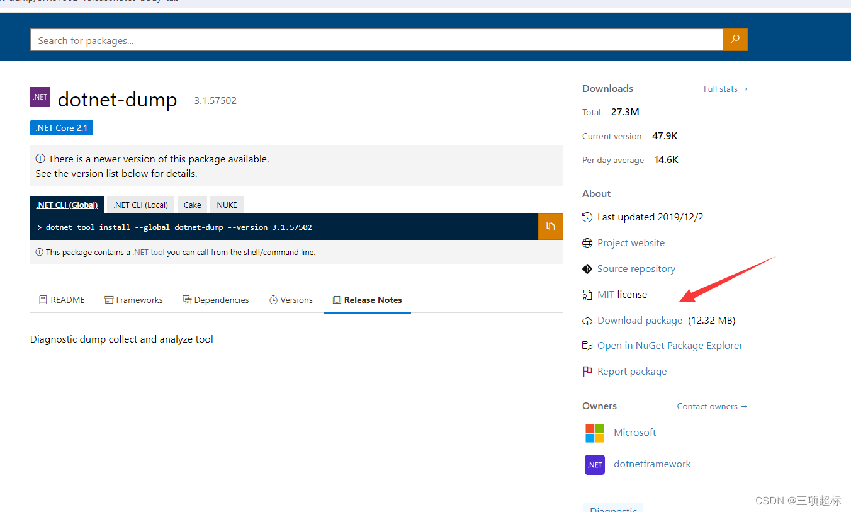Click the clock icon beside Last updated
The image size is (851, 512).
(587, 217)
